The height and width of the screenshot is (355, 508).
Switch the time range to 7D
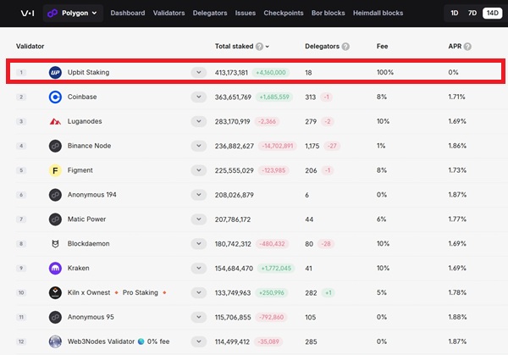(x=472, y=13)
